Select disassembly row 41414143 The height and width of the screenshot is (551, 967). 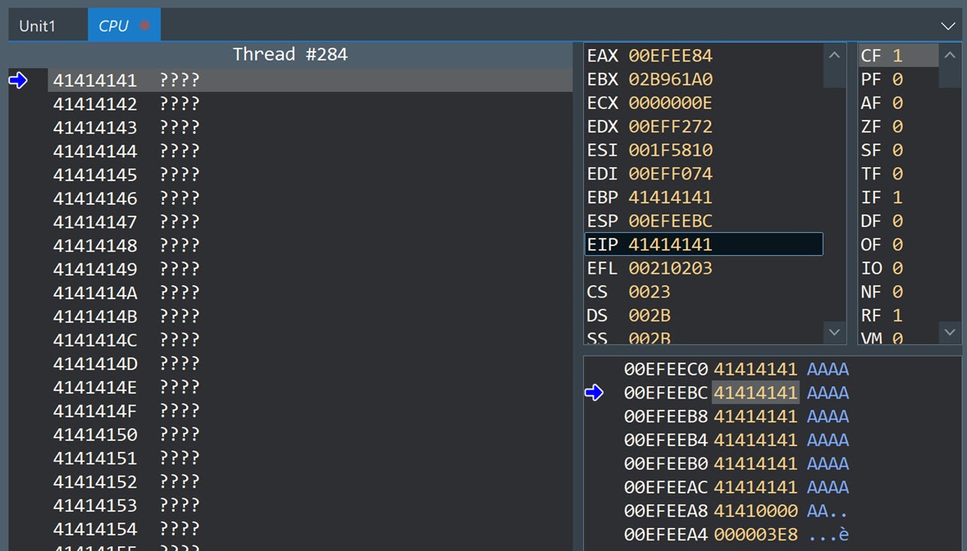(310, 128)
